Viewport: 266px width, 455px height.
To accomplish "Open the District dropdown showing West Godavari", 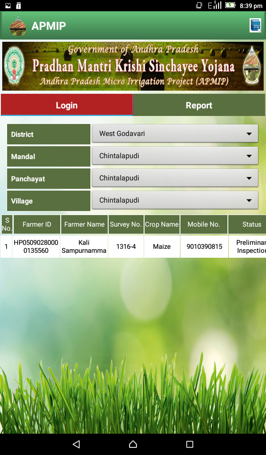I will 175,133.
